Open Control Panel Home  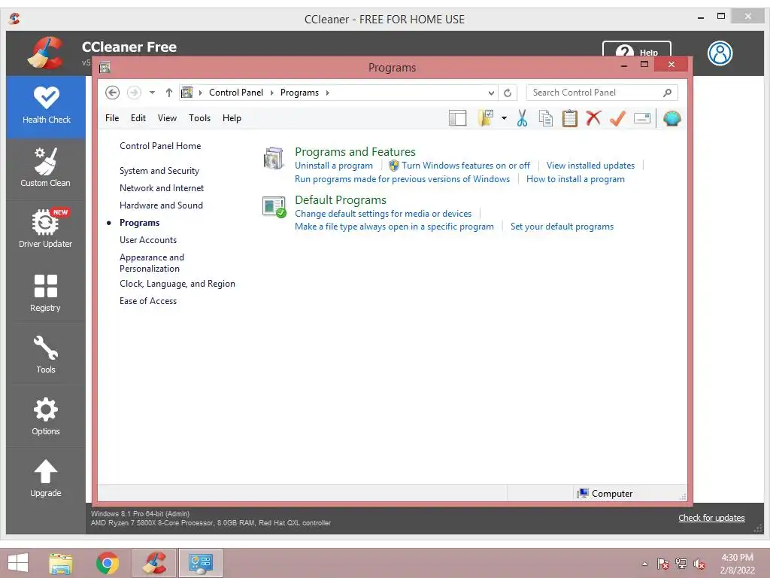tap(160, 146)
